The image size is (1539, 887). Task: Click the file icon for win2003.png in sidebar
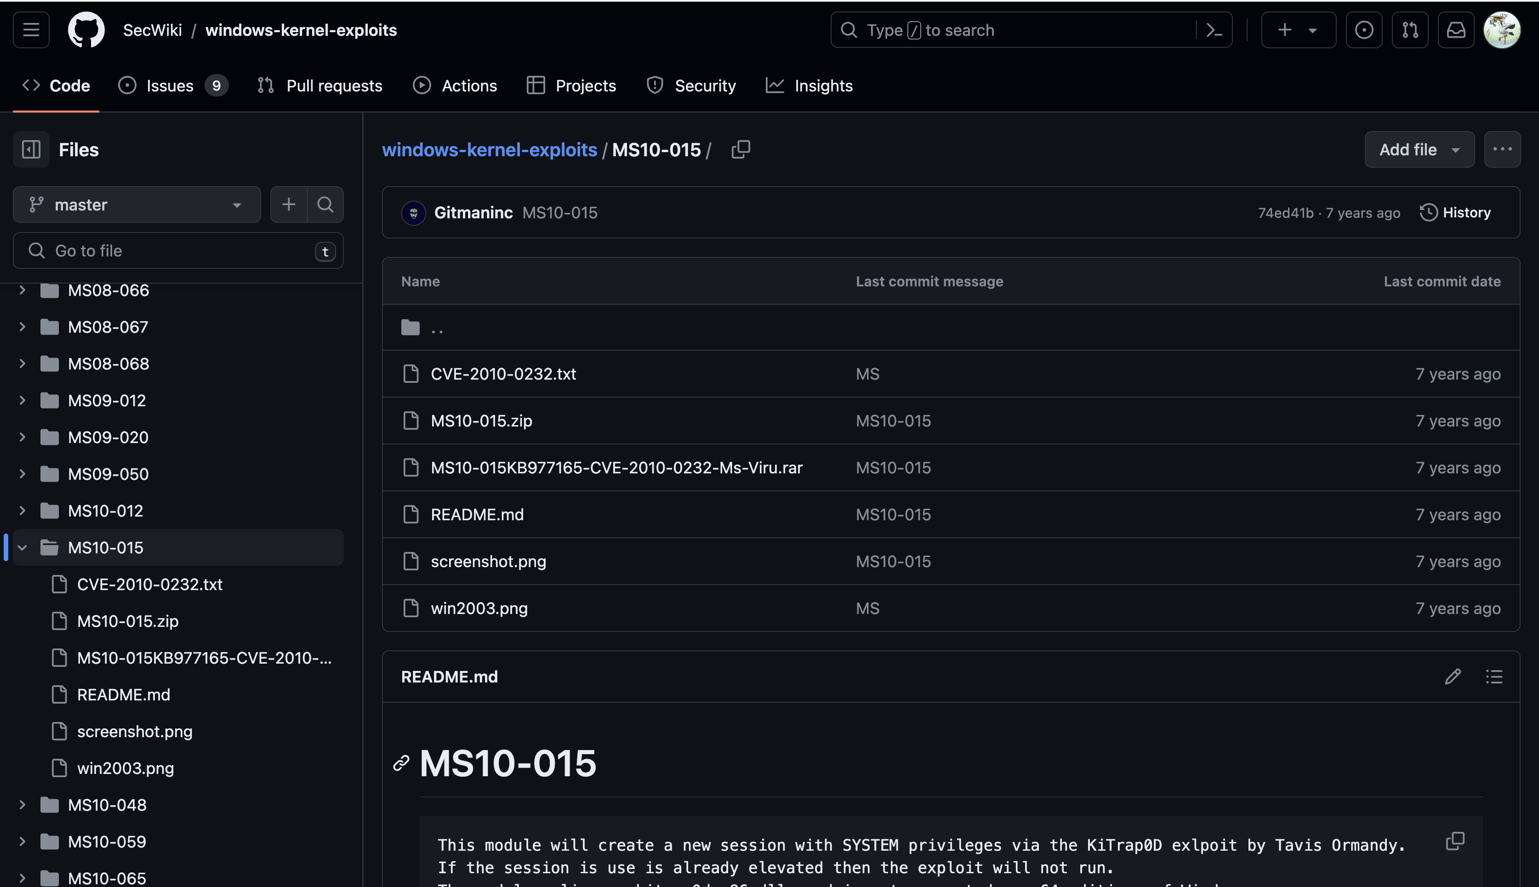59,768
